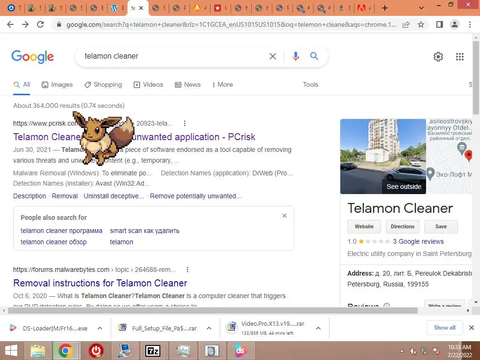Clear the Google search box
This screenshot has width=480, height=360.
(x=272, y=56)
